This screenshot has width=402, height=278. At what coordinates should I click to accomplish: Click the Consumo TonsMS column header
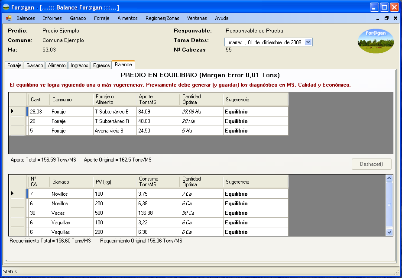click(x=158, y=182)
